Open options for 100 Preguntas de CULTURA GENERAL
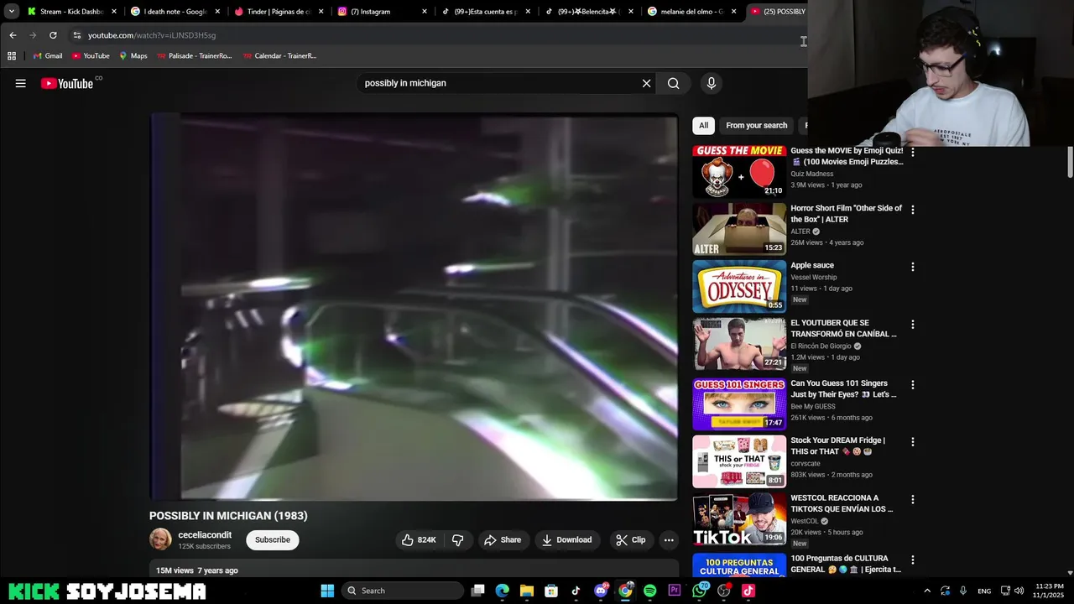 (913, 560)
